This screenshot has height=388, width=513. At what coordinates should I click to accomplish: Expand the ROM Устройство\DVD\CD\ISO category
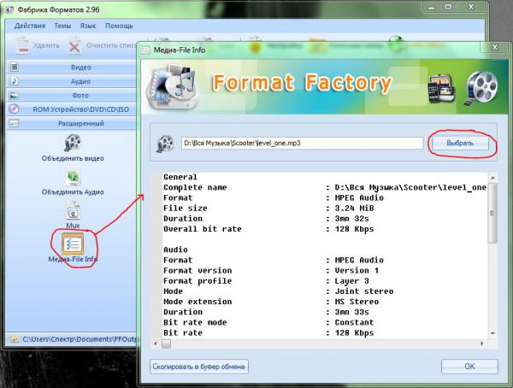pyautogui.click(x=71, y=109)
